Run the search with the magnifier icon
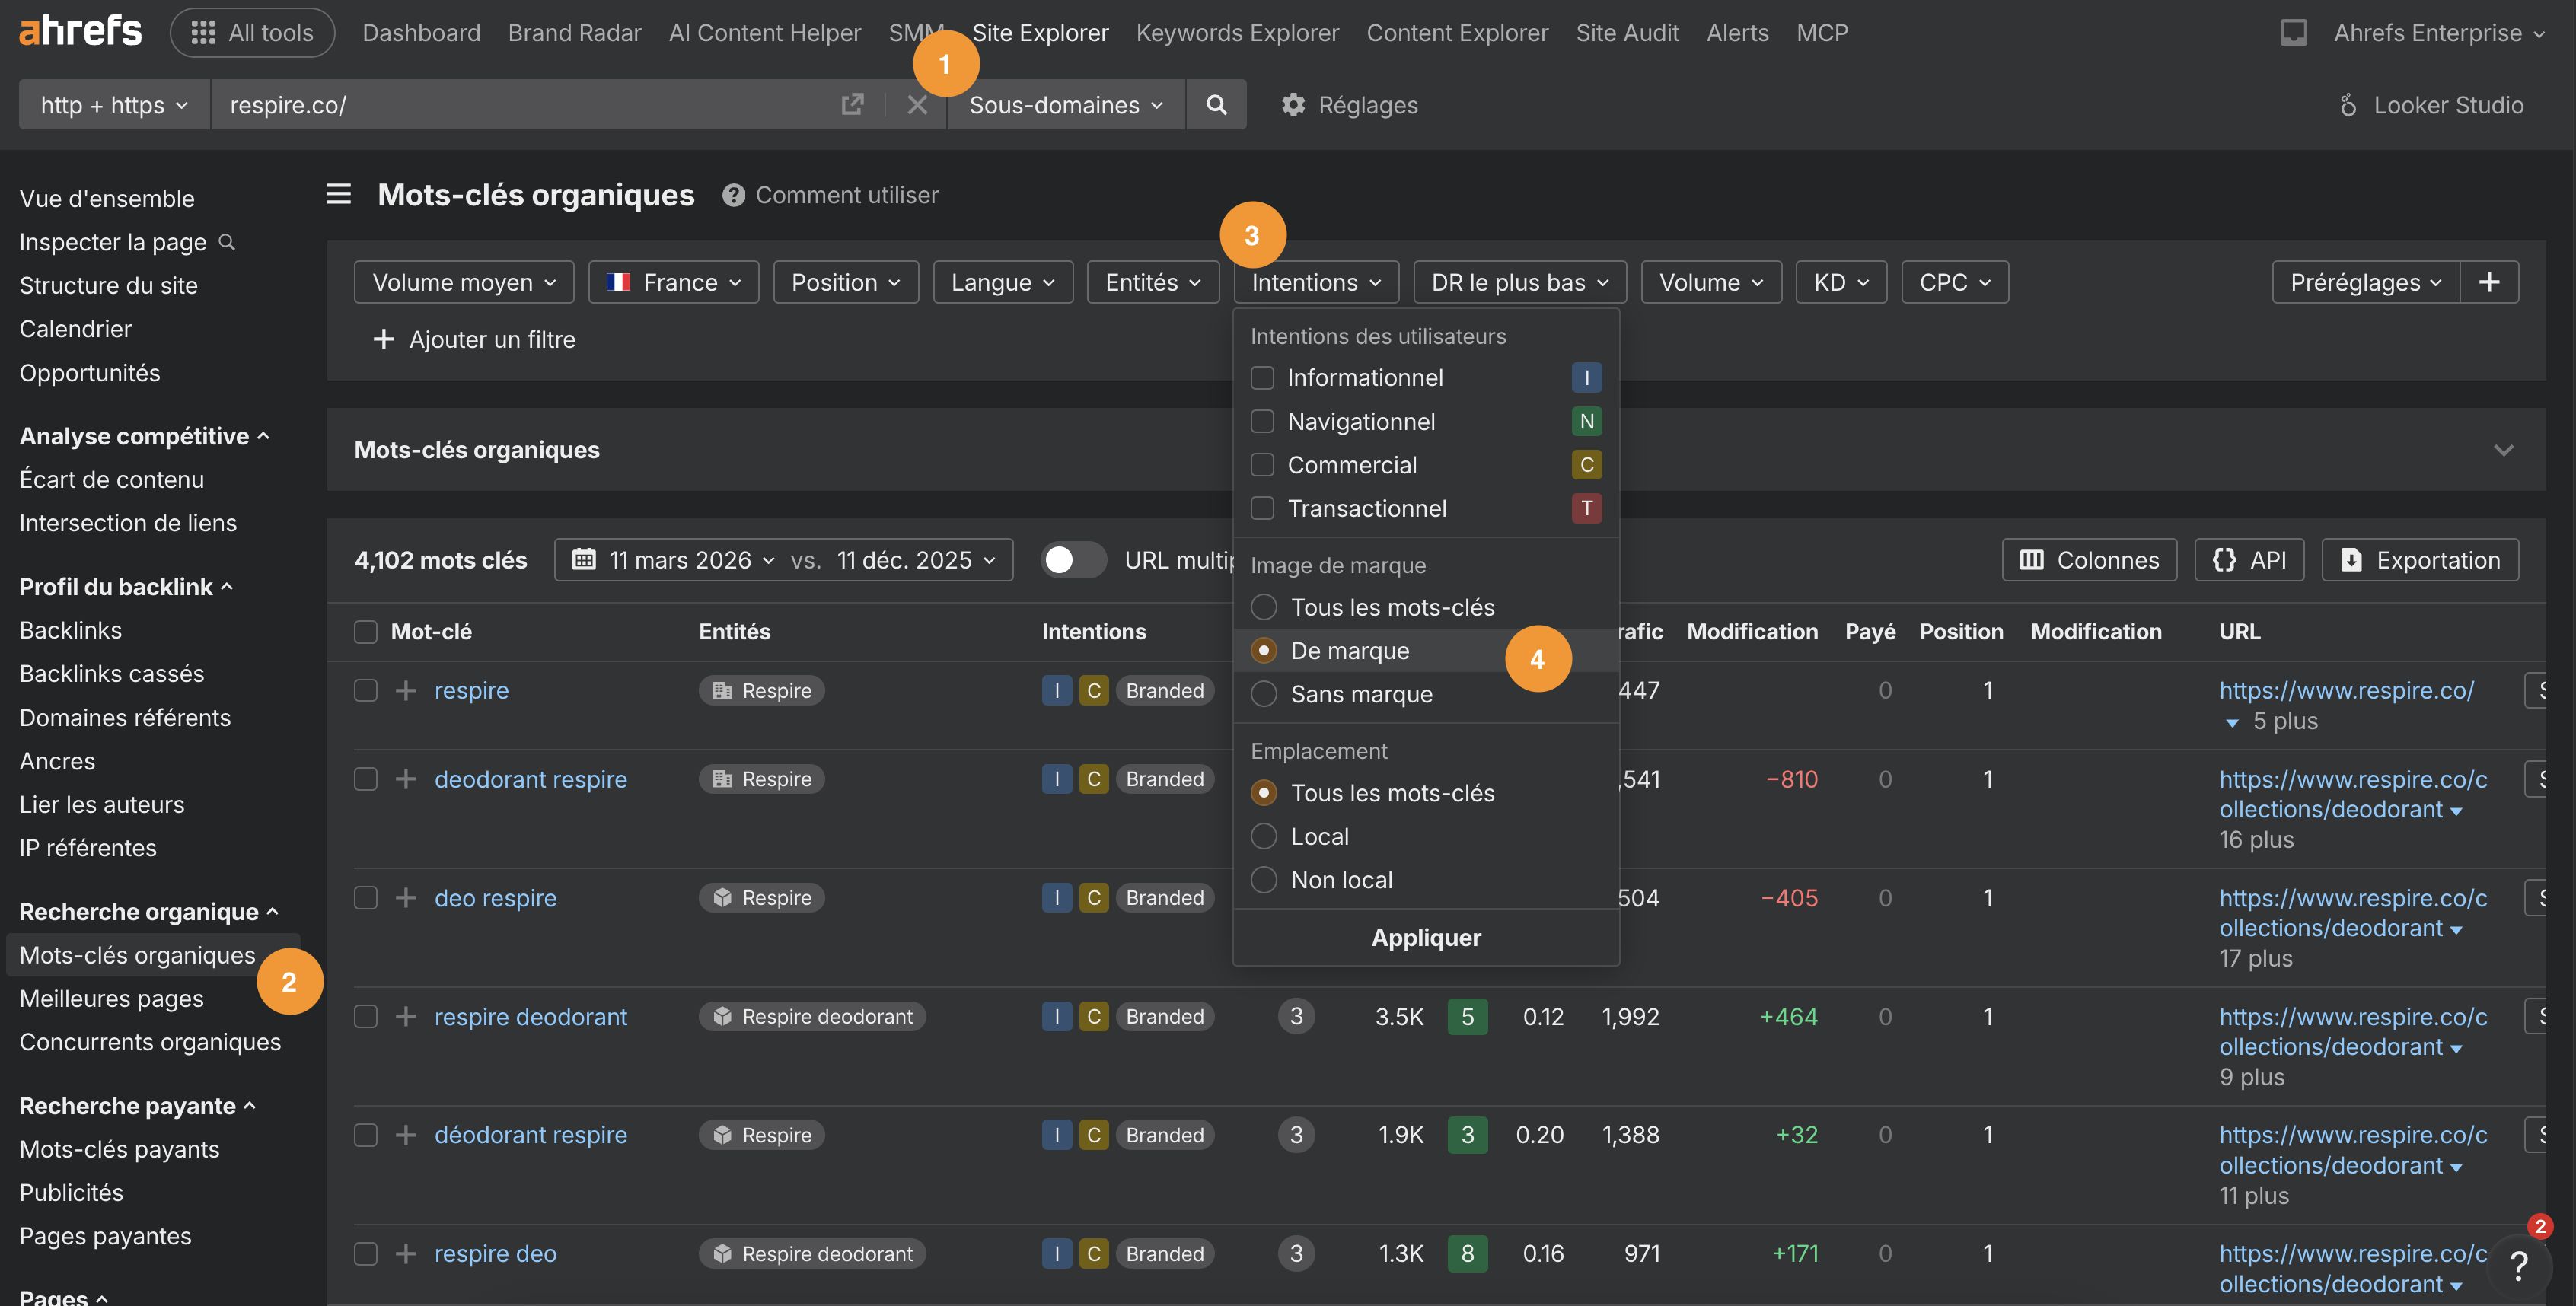 tap(1216, 104)
